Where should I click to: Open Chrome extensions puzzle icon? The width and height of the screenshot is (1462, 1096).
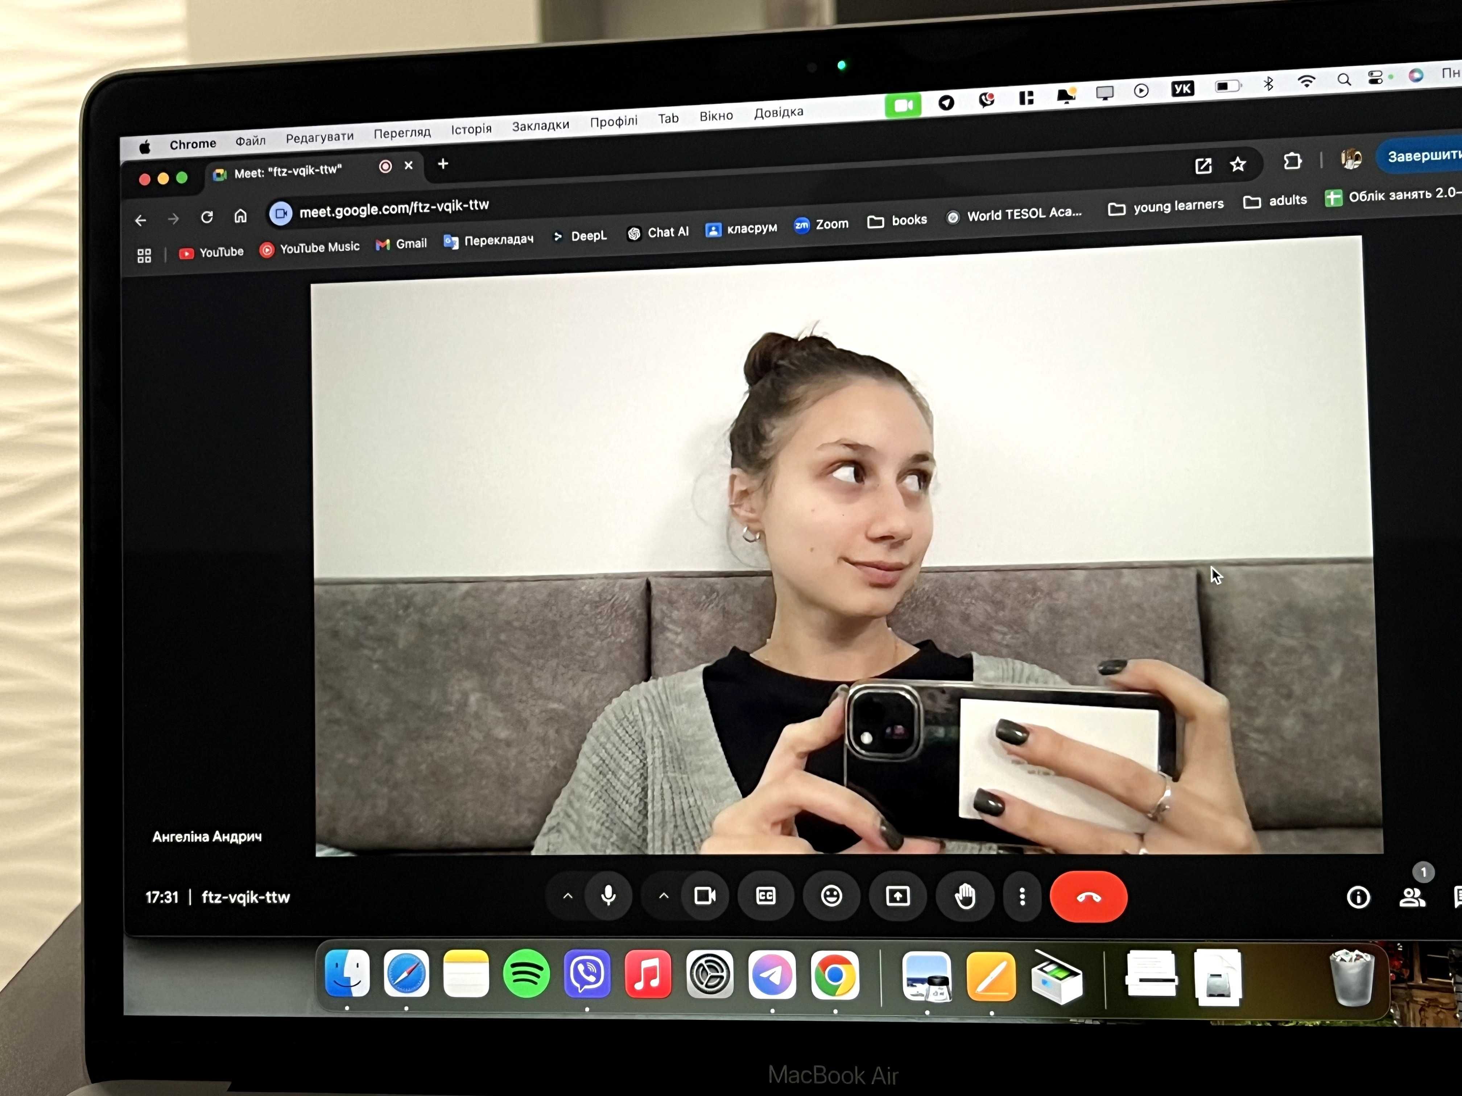(x=1292, y=161)
